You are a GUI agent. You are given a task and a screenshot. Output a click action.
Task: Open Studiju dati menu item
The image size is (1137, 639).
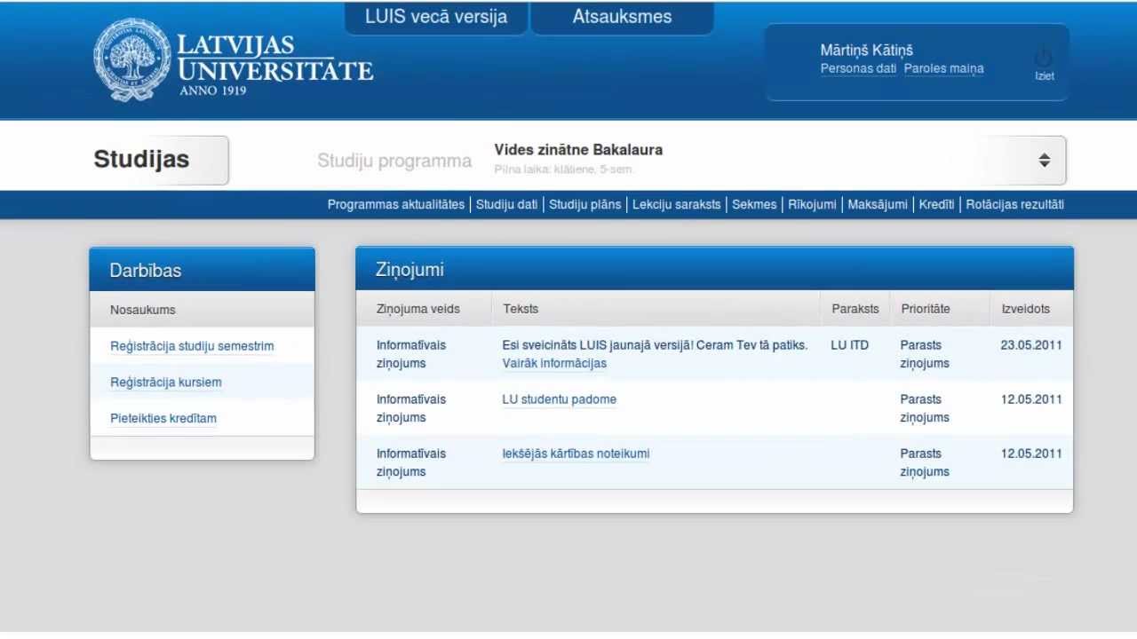pos(506,204)
